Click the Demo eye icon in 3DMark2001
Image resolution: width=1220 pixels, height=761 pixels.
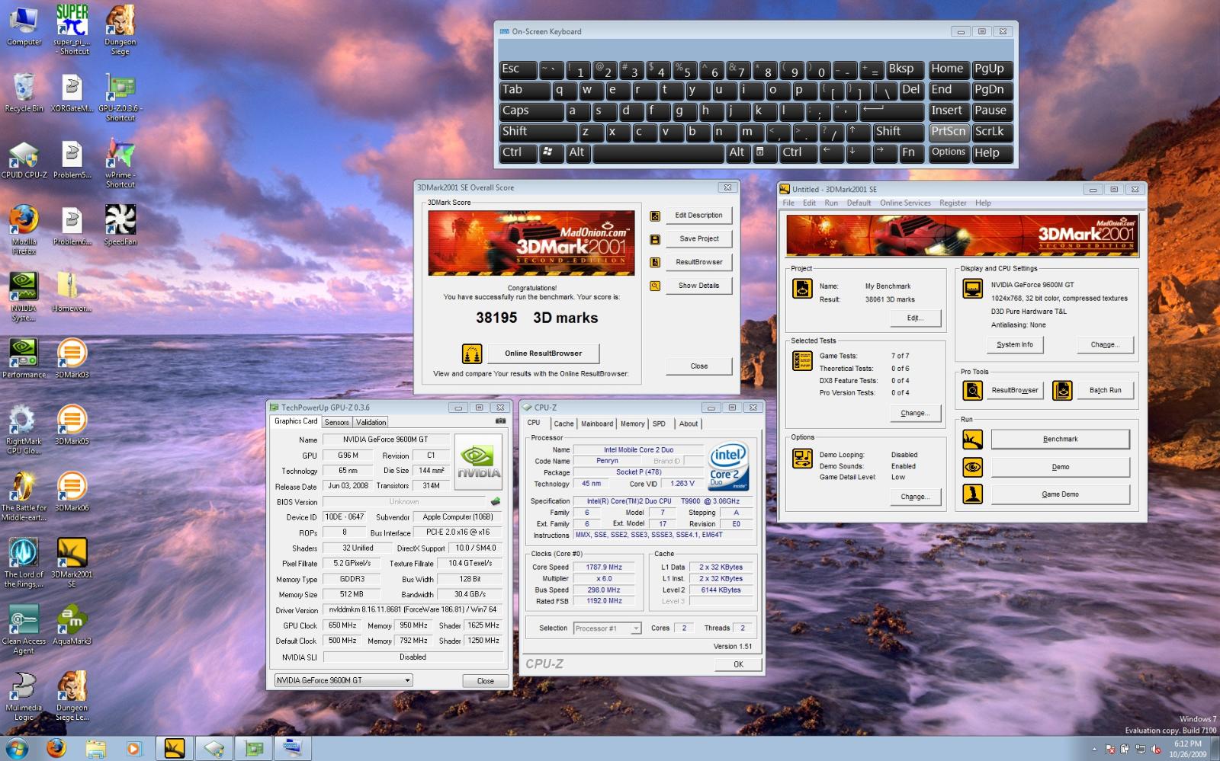click(x=972, y=467)
